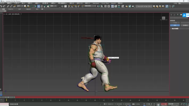
Task: Click the Auto Key button
Action: coord(164,104)
